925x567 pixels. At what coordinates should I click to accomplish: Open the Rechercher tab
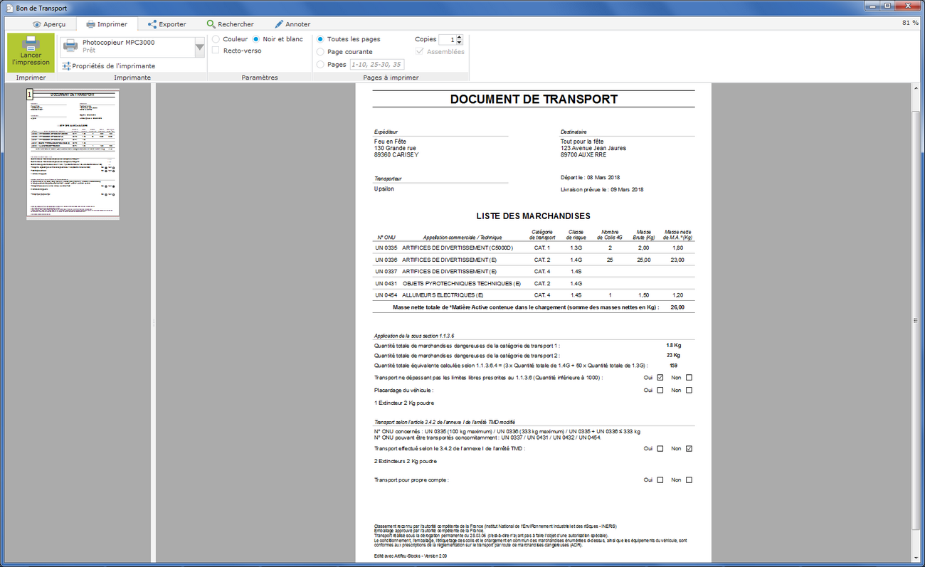tap(230, 24)
